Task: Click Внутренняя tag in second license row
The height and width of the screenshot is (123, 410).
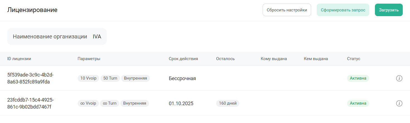Action: [135, 104]
